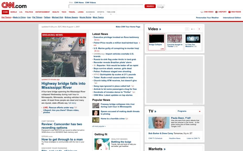
Task: Open the TRAVEL tab
Action: [72, 12]
